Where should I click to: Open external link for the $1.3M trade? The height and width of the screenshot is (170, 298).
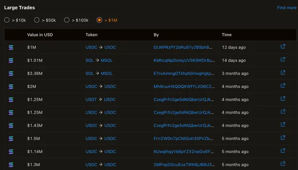(283, 164)
